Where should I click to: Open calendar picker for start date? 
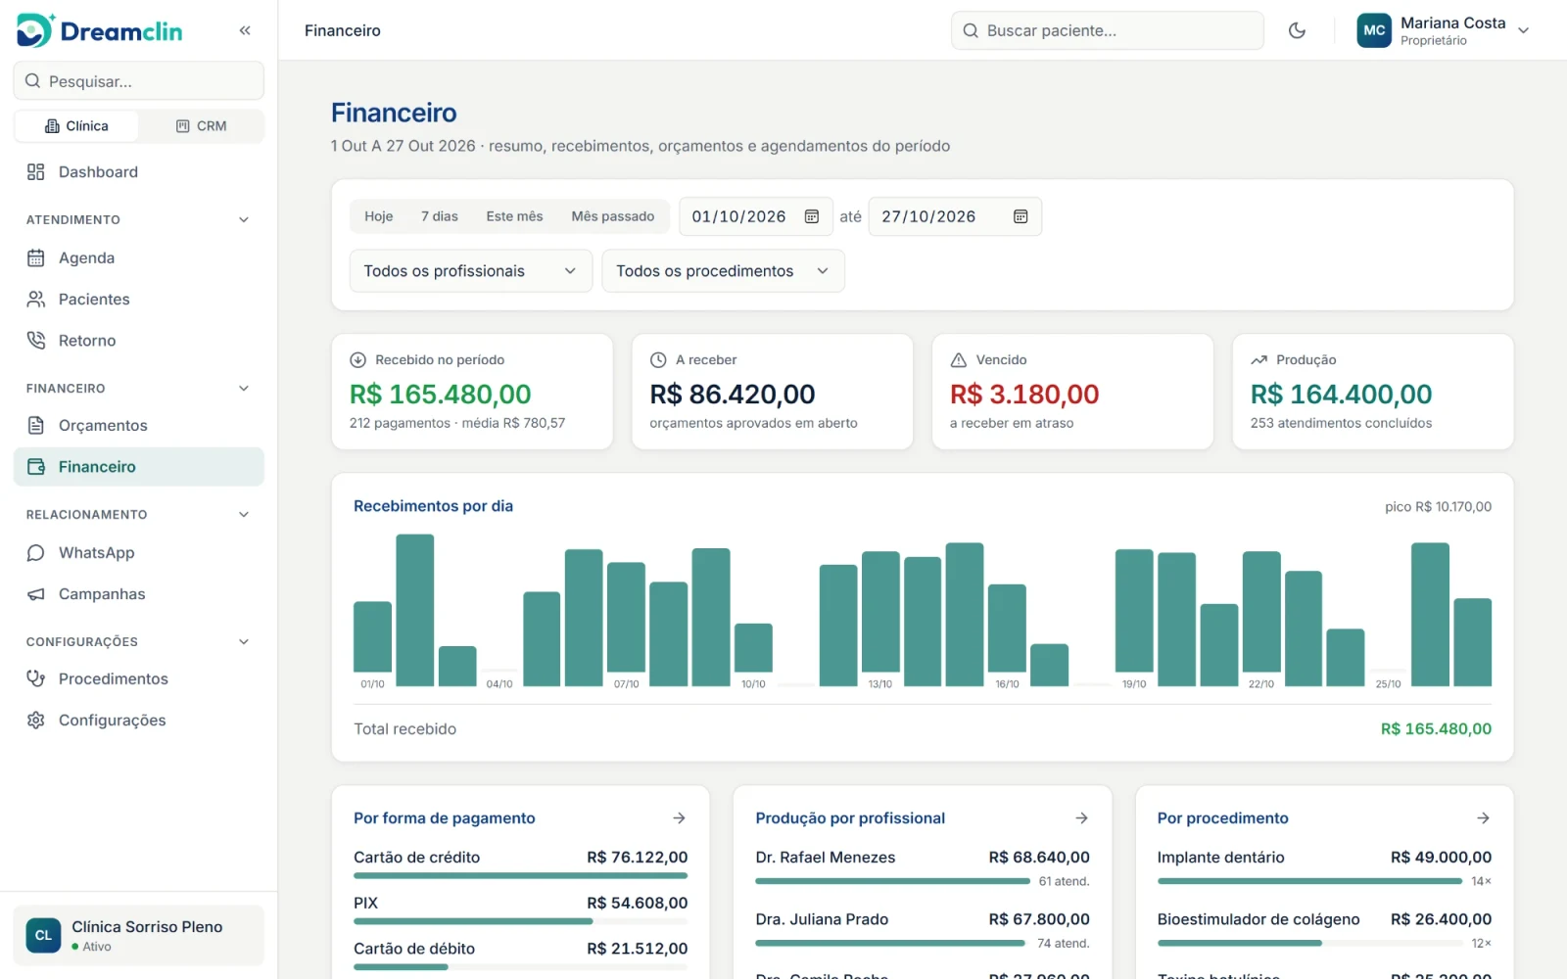812,216
